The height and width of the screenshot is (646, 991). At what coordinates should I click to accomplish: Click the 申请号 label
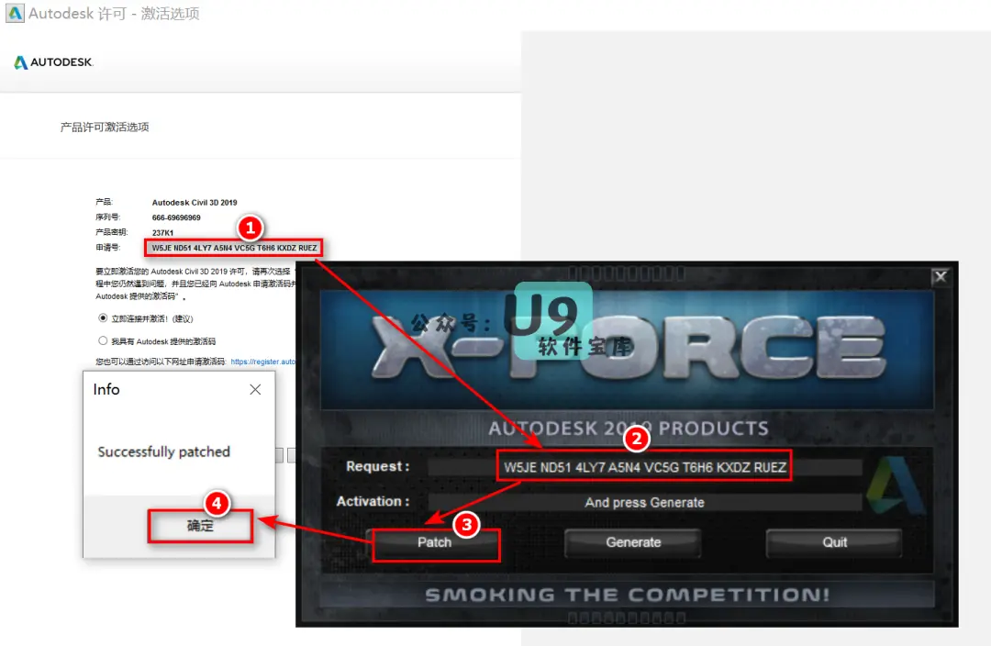point(108,247)
